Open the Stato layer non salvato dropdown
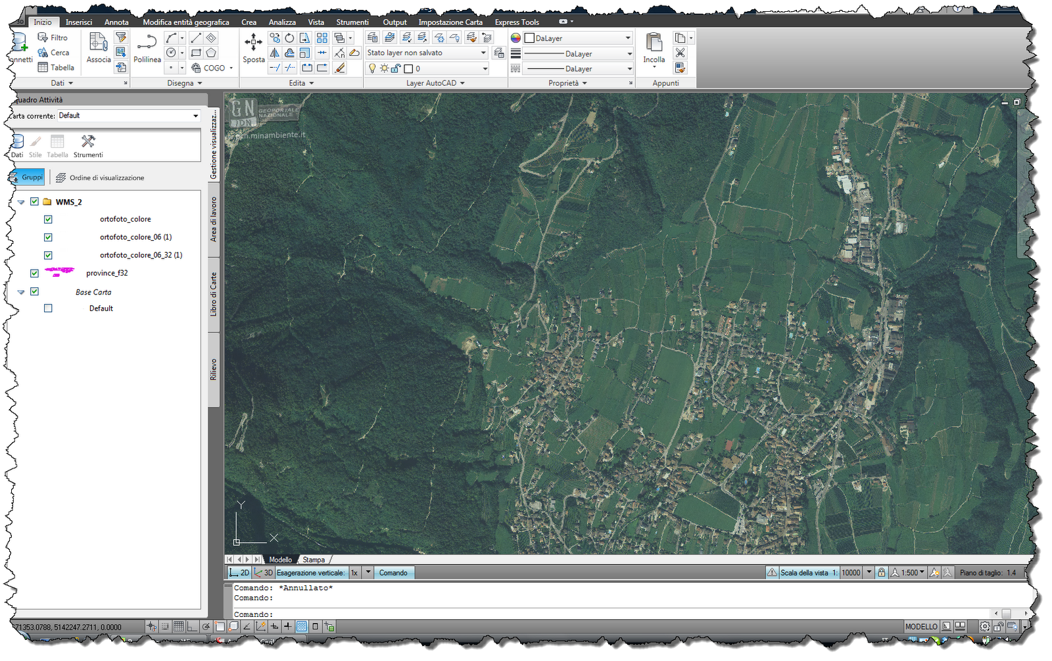 485,52
